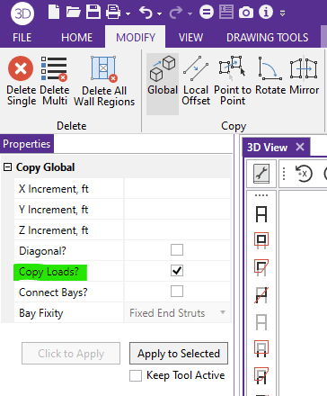Take a snapshot with the camera icon

coord(246,13)
